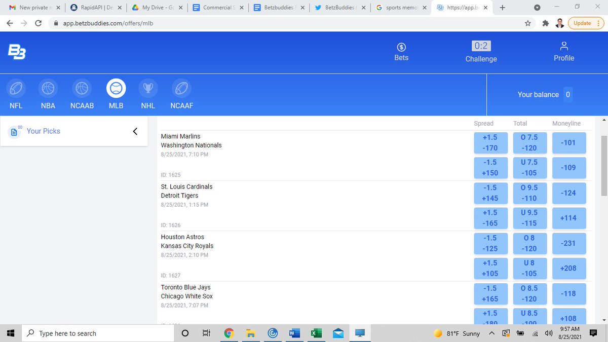
Task: Select the NFL football icon
Action: tap(16, 89)
